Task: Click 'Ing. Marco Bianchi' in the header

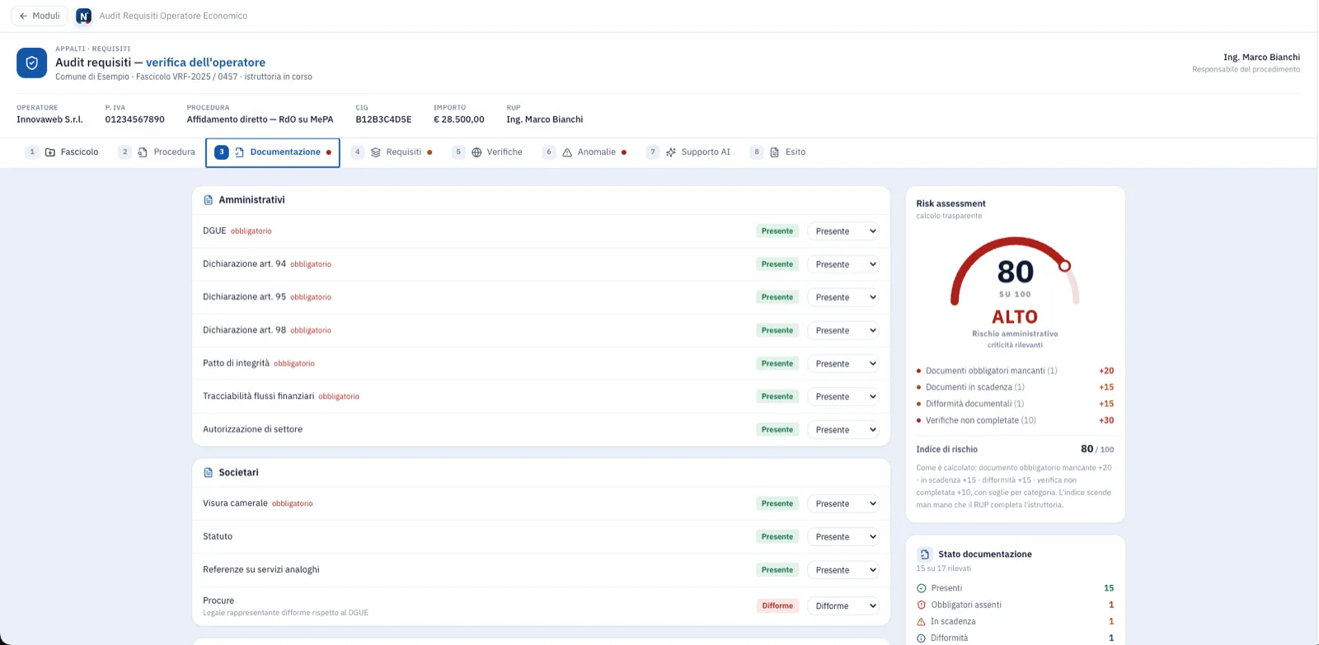Action: [x=1261, y=57]
